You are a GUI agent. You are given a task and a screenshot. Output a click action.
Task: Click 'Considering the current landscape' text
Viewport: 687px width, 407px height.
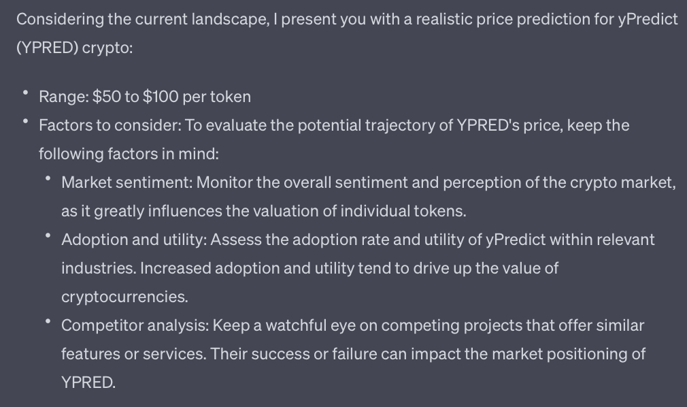142,19
